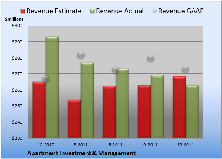This screenshot has width=222, height=159.
Task: Click the gray Revenue GAAP legend marker
Action: tap(155, 11)
